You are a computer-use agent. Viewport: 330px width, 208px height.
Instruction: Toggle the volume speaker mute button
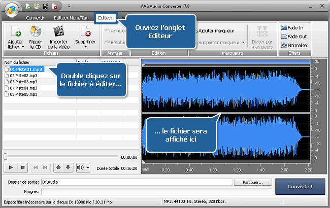tap(80, 167)
